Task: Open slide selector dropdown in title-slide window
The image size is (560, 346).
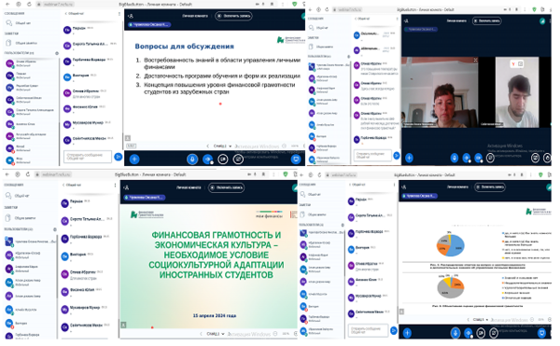Action: point(216,334)
